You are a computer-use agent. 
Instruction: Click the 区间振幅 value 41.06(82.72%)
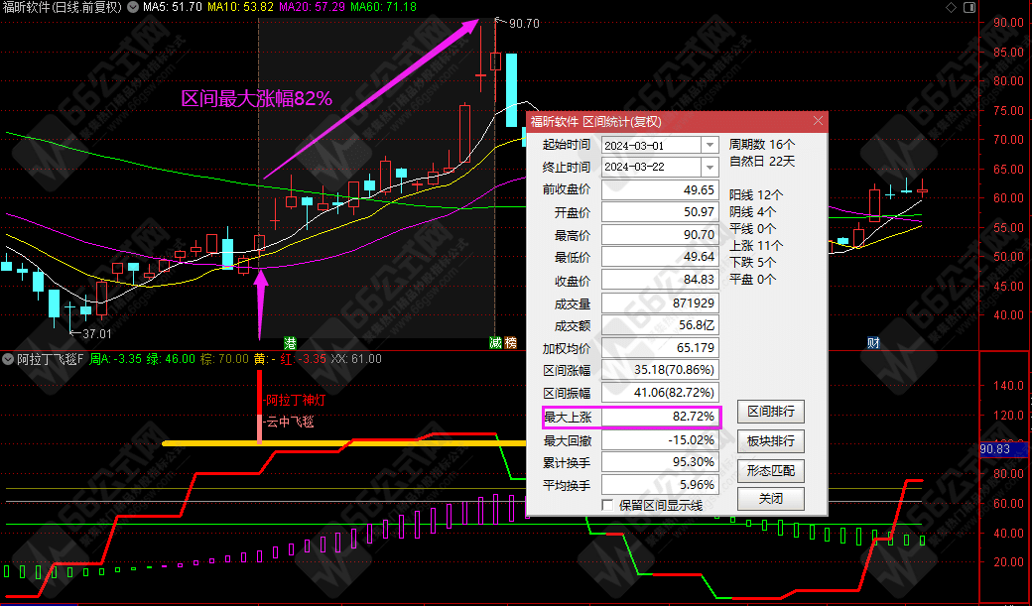pyautogui.click(x=661, y=393)
